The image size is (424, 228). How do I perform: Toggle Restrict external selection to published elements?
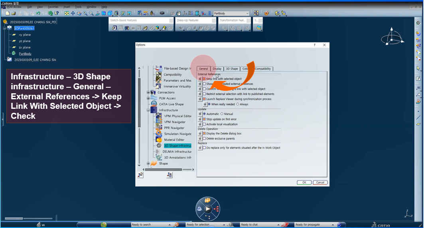pos(204,94)
